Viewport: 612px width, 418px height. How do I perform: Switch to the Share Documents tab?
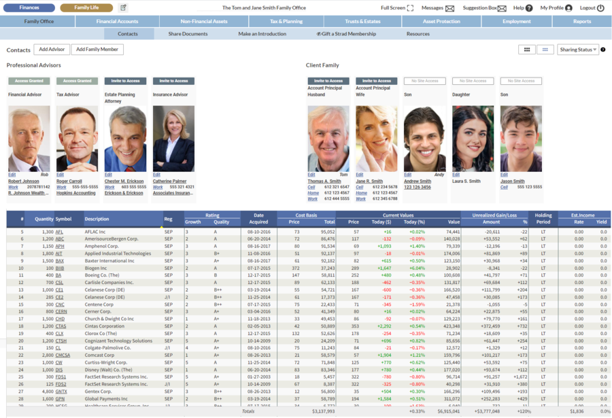tap(188, 33)
